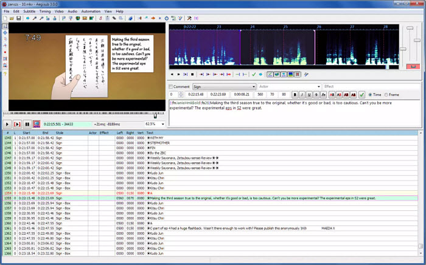Screen dimensions: 426x265
Task: Open the Timing Post-Processor clock icon
Action: 167,18
